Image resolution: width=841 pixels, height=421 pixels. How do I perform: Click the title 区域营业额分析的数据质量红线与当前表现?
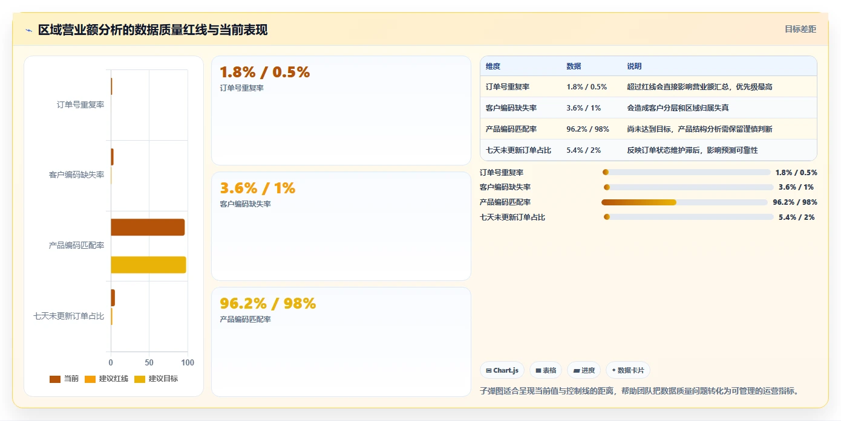point(153,30)
